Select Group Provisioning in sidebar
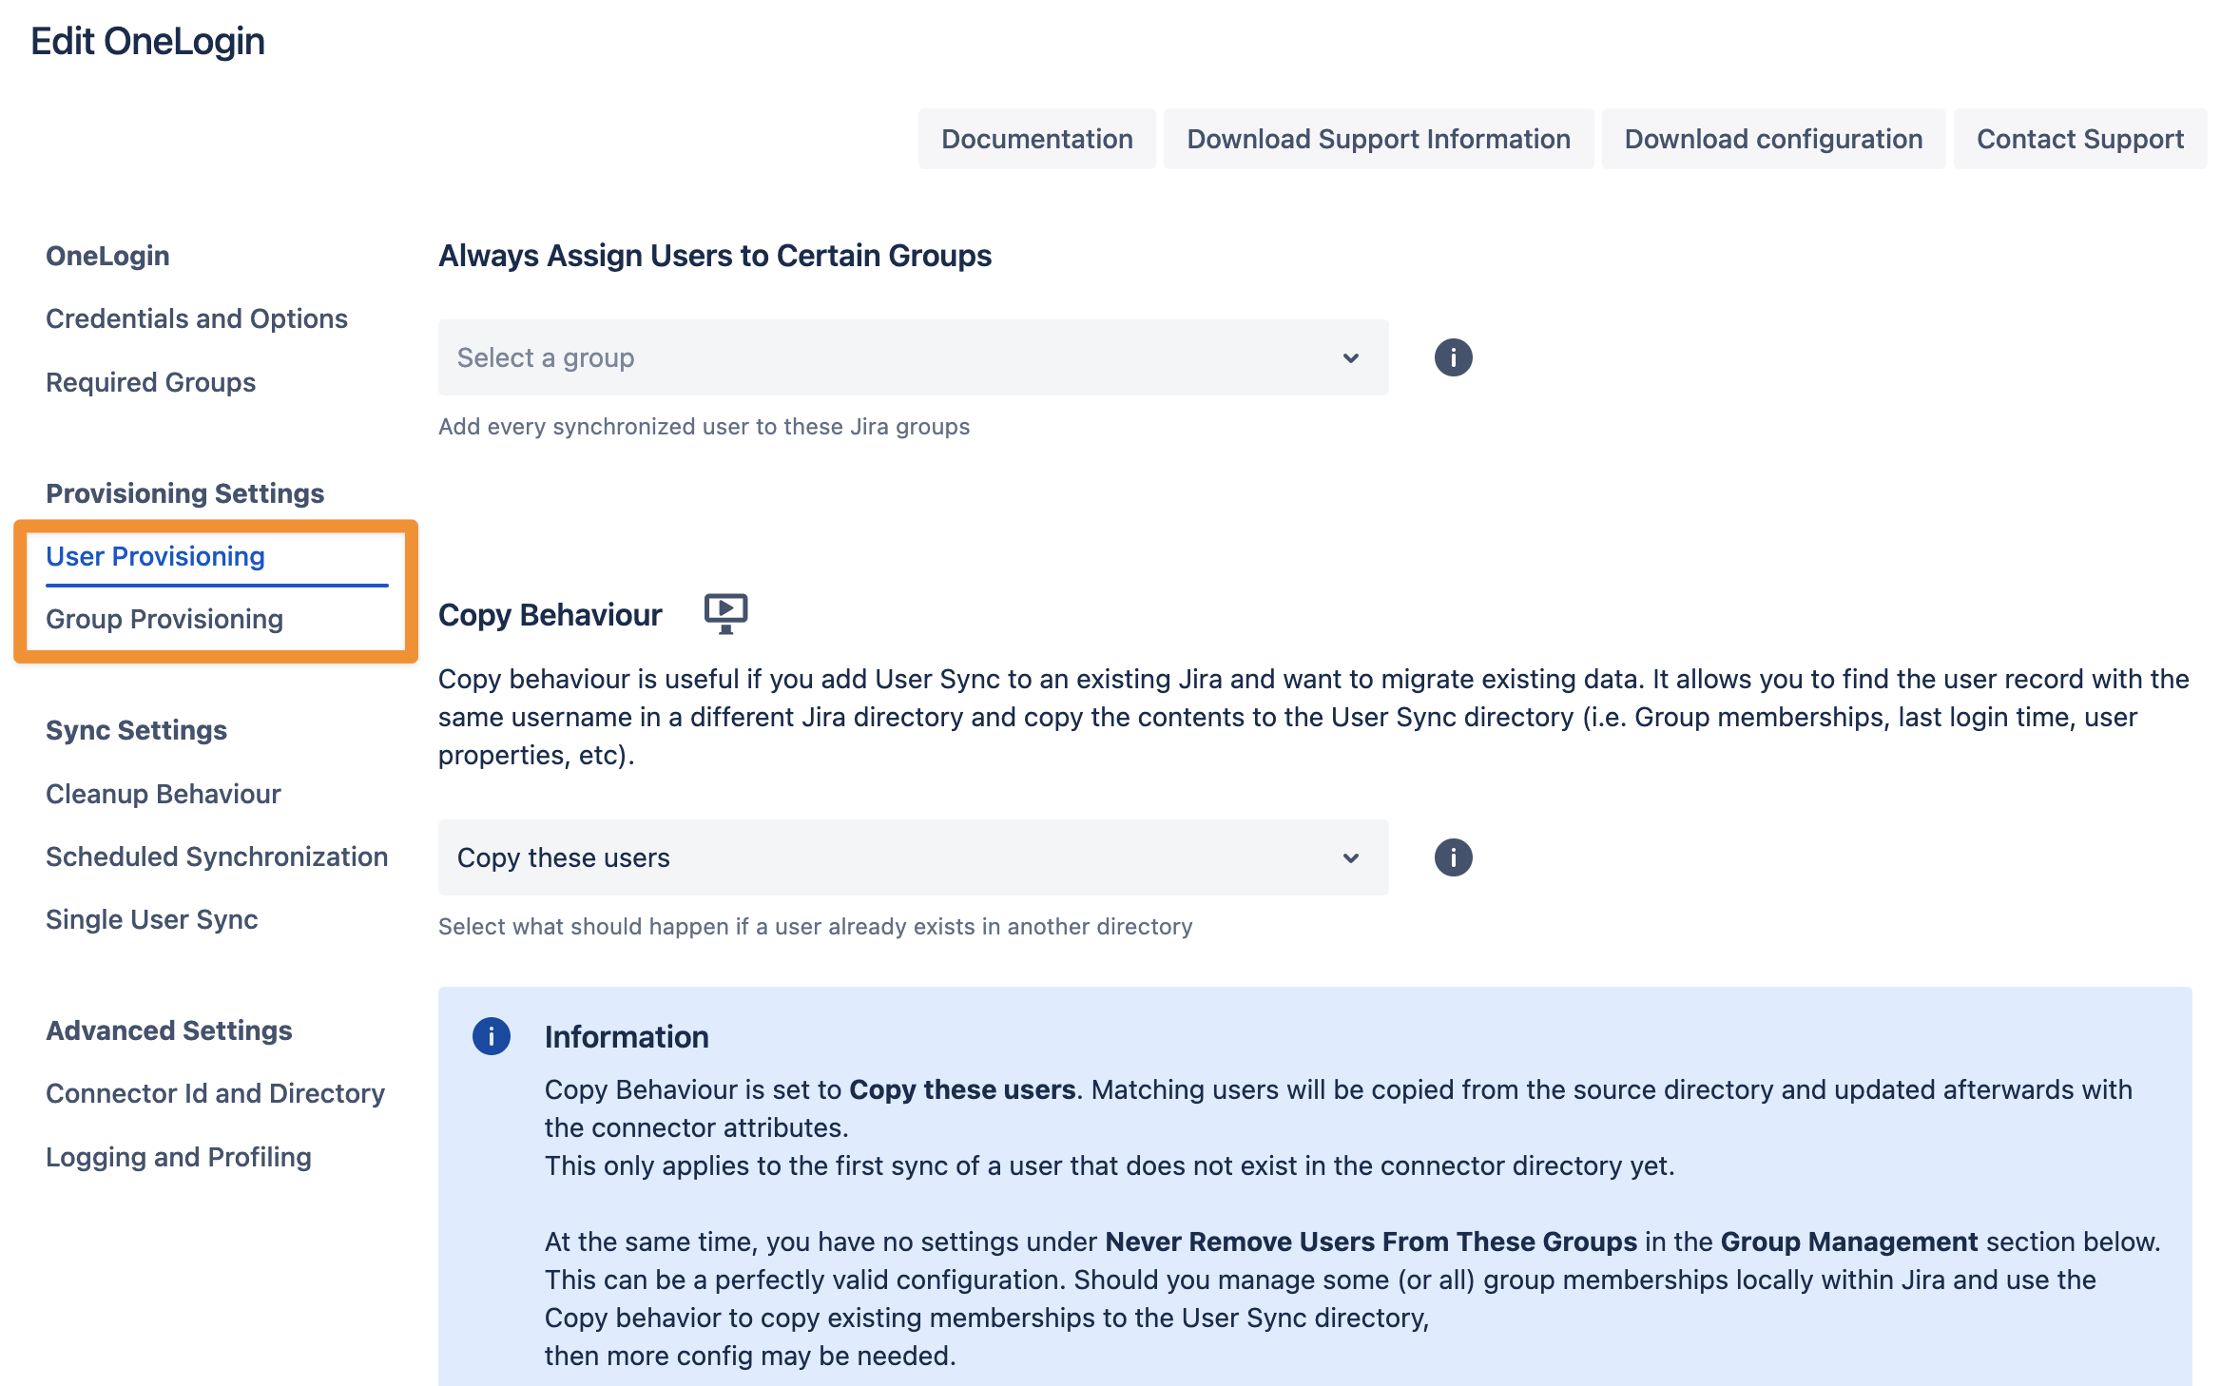Image resolution: width=2240 pixels, height=1386 pixels. 164,619
